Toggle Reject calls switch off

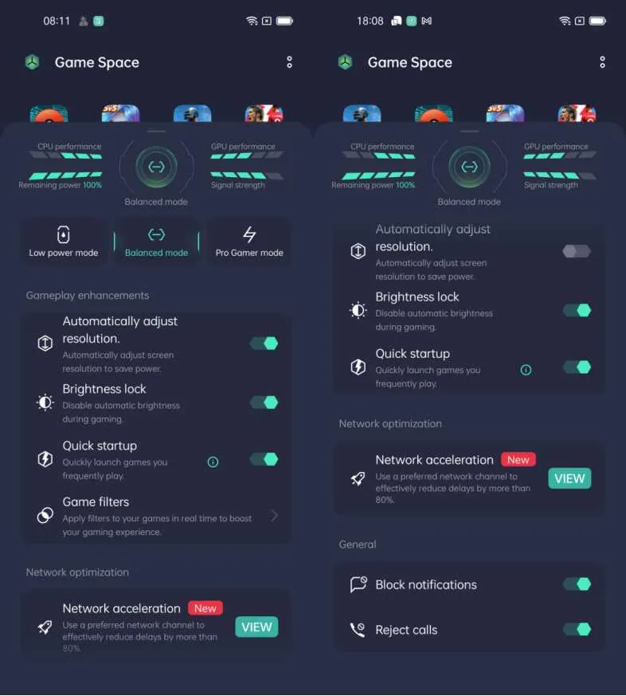point(577,629)
